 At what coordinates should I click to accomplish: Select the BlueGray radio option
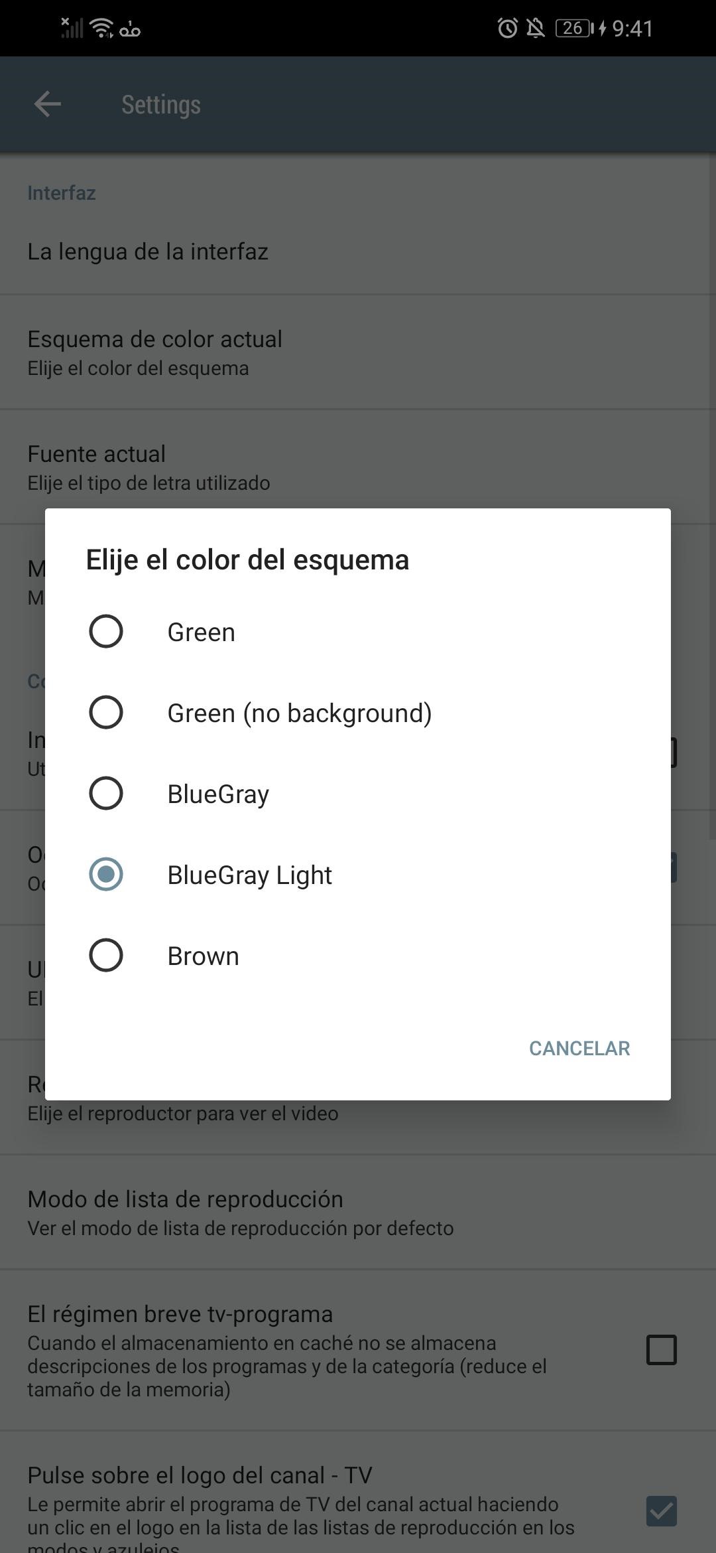pyautogui.click(x=106, y=793)
